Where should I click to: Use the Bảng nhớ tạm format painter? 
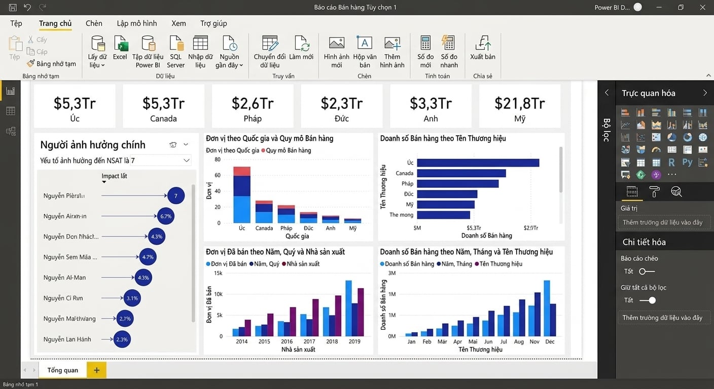[51, 64]
